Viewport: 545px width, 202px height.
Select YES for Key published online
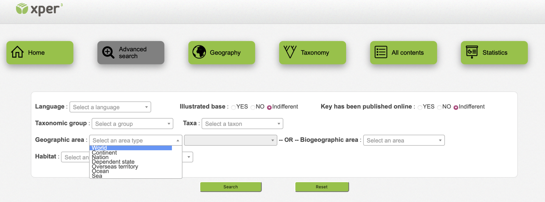(420, 107)
